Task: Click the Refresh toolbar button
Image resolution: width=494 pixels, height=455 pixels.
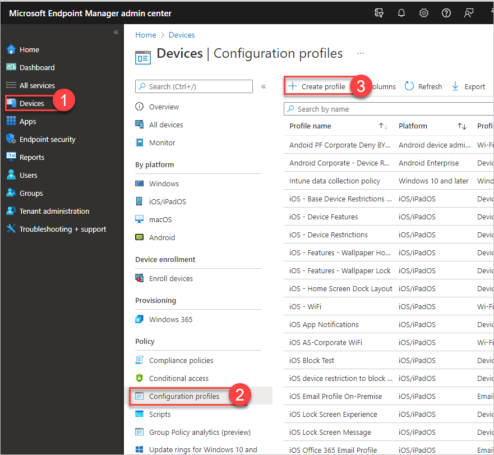Action: pos(423,86)
